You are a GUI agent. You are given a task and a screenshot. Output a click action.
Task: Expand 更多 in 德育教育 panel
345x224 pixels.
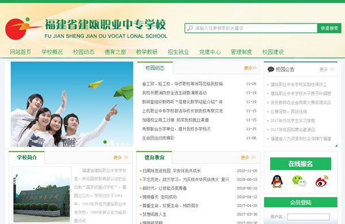tap(248, 157)
